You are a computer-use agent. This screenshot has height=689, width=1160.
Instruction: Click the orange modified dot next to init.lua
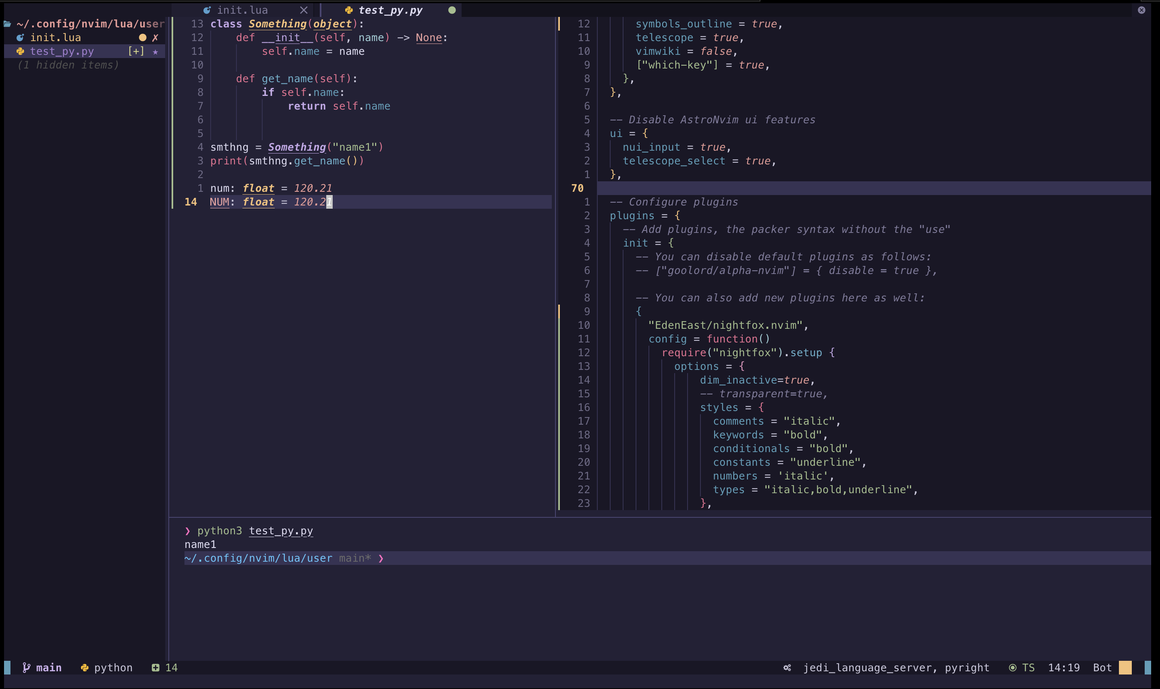click(x=143, y=37)
